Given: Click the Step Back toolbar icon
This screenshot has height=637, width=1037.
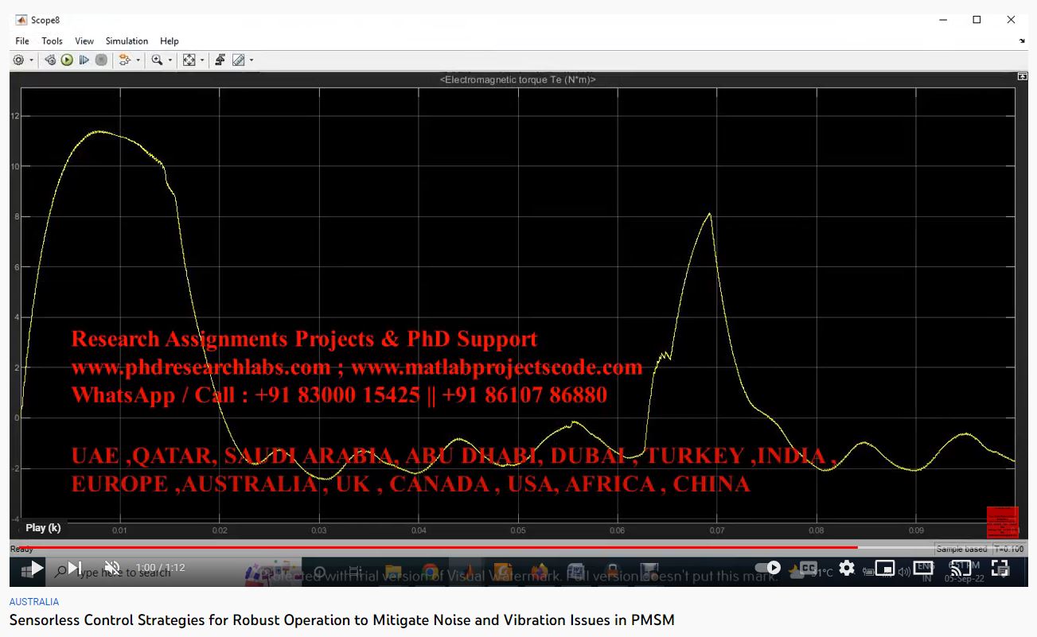Looking at the screenshot, I should (50, 60).
